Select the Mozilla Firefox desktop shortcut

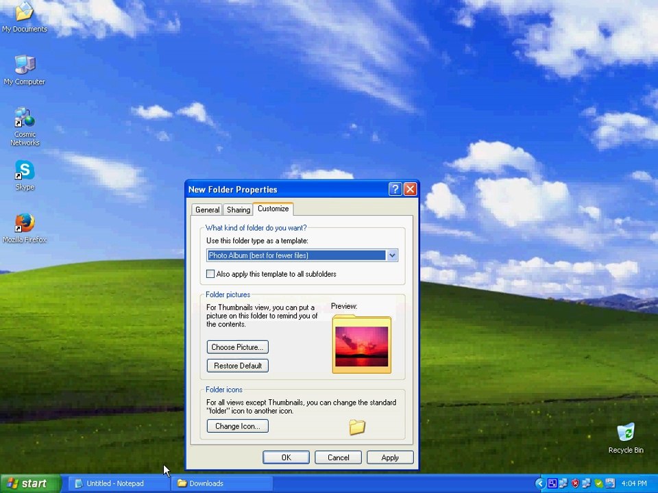25,229
